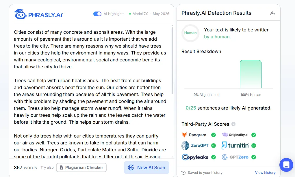Click the scroll-up arrow of the text area
The height and width of the screenshot is (177, 295).
point(172,26)
